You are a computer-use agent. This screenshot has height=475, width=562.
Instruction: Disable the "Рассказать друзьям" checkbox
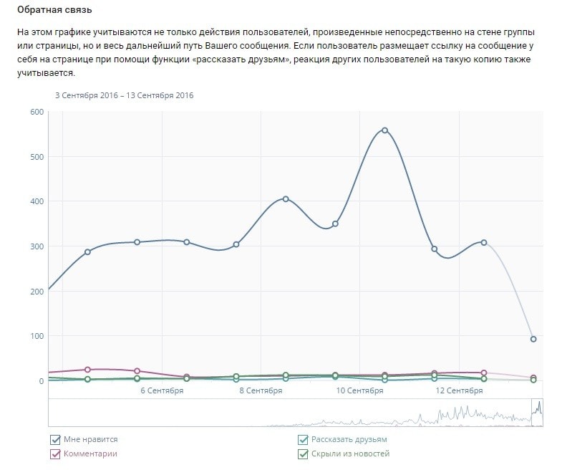(x=304, y=440)
